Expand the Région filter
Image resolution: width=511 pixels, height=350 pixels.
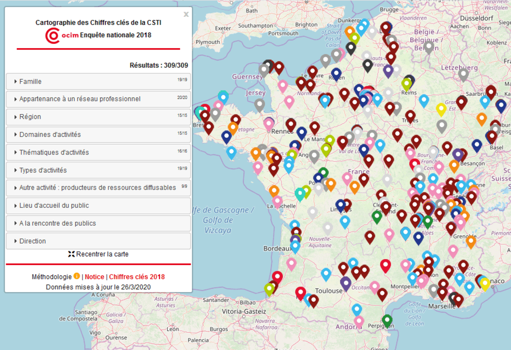tap(98, 117)
